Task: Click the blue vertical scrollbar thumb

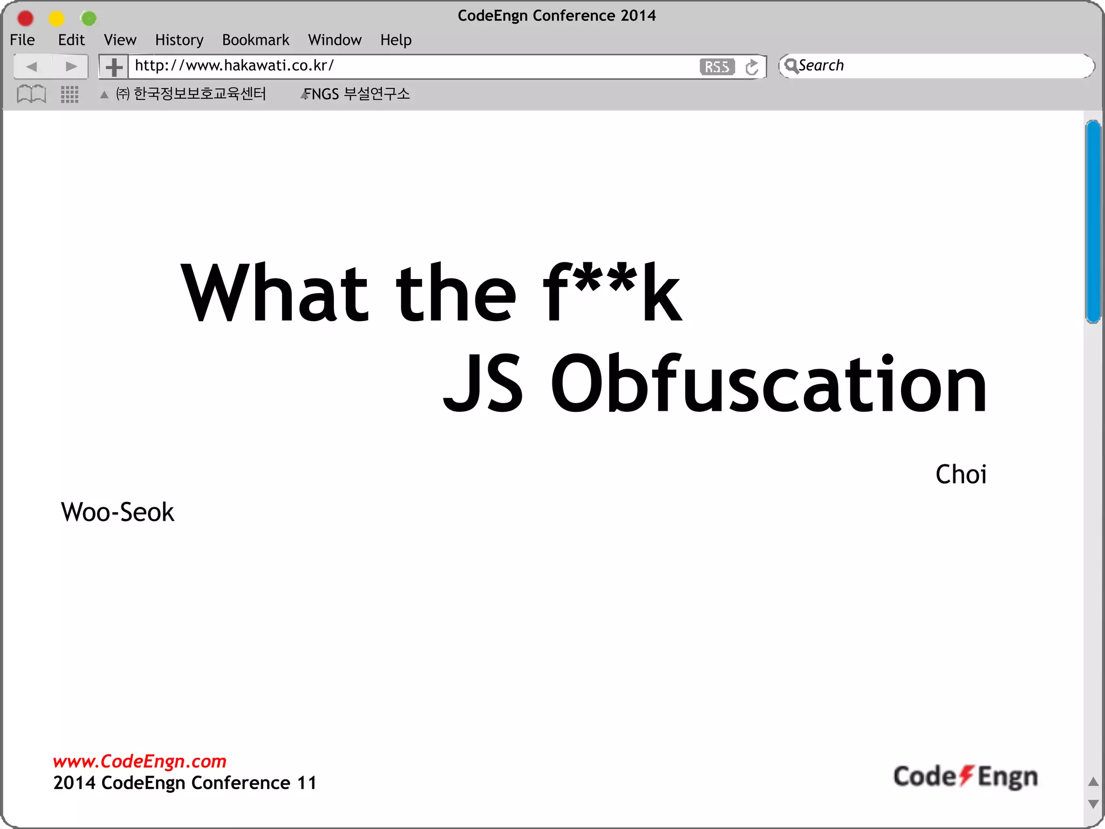Action: tap(1093, 221)
